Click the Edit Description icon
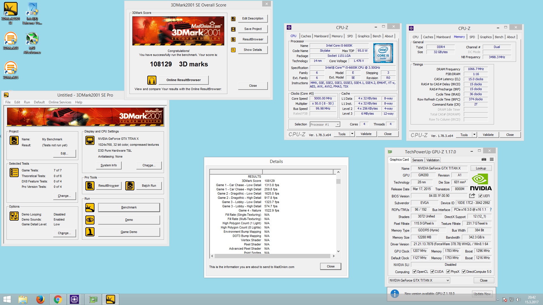Viewport: 543px width, 305px height. click(x=233, y=19)
